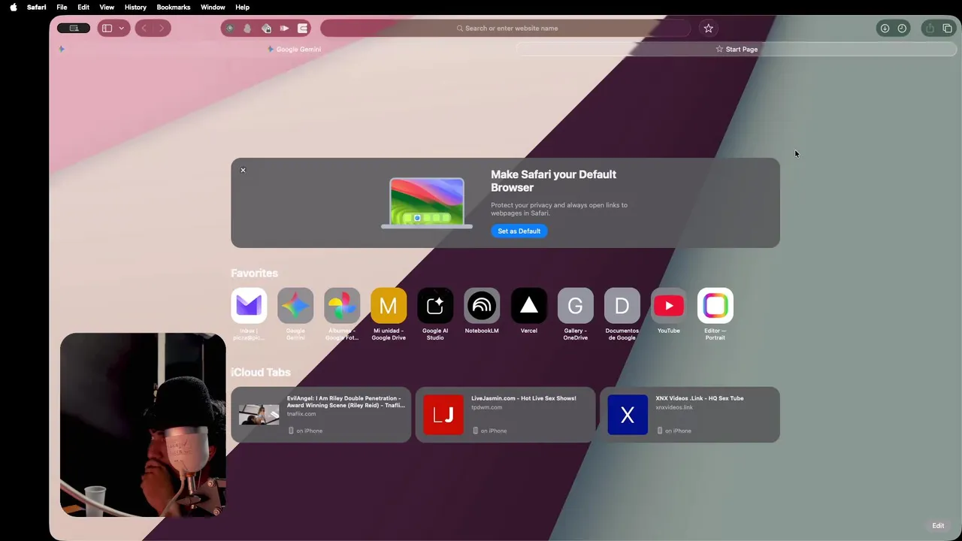
Task: Click the Make Safari your Default Browser heading
Action: pos(554,181)
